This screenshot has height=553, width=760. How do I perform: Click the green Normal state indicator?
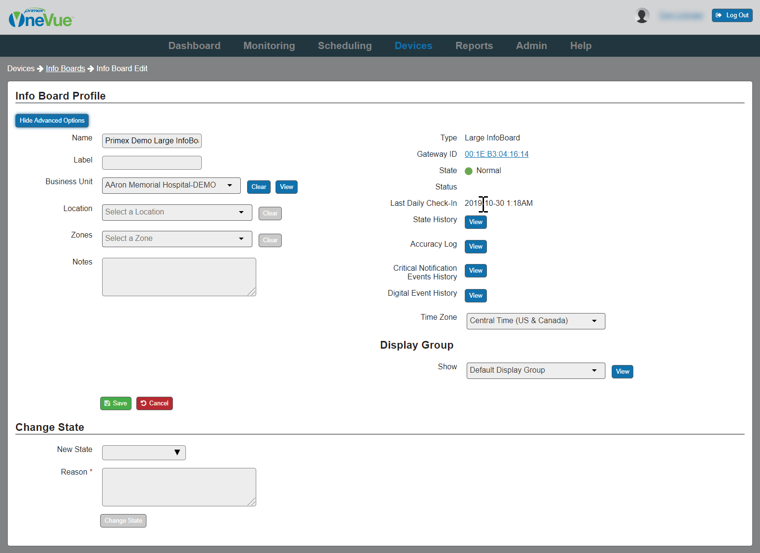click(x=469, y=171)
